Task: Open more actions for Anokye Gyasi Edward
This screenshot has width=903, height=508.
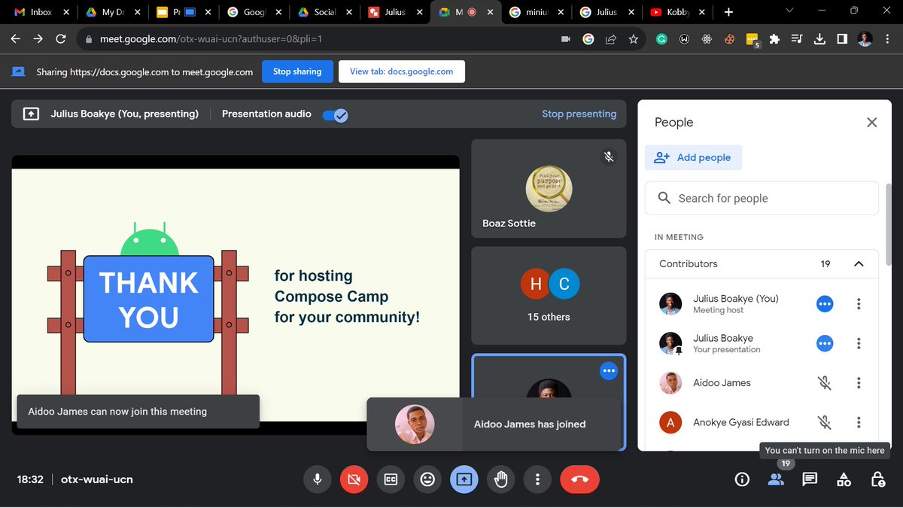Action: tap(859, 422)
